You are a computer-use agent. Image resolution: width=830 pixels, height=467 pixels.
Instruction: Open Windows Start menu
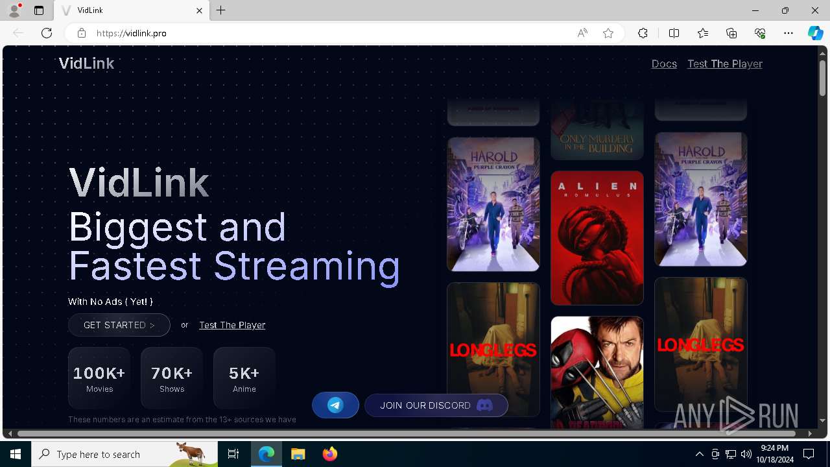(x=16, y=454)
